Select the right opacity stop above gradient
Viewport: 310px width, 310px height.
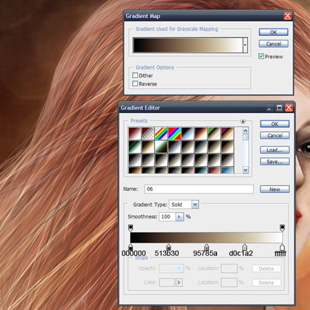(282, 228)
